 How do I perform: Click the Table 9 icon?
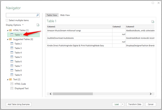tap(12, 75)
